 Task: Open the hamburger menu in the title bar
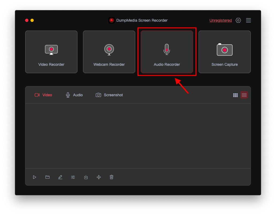[x=248, y=20]
